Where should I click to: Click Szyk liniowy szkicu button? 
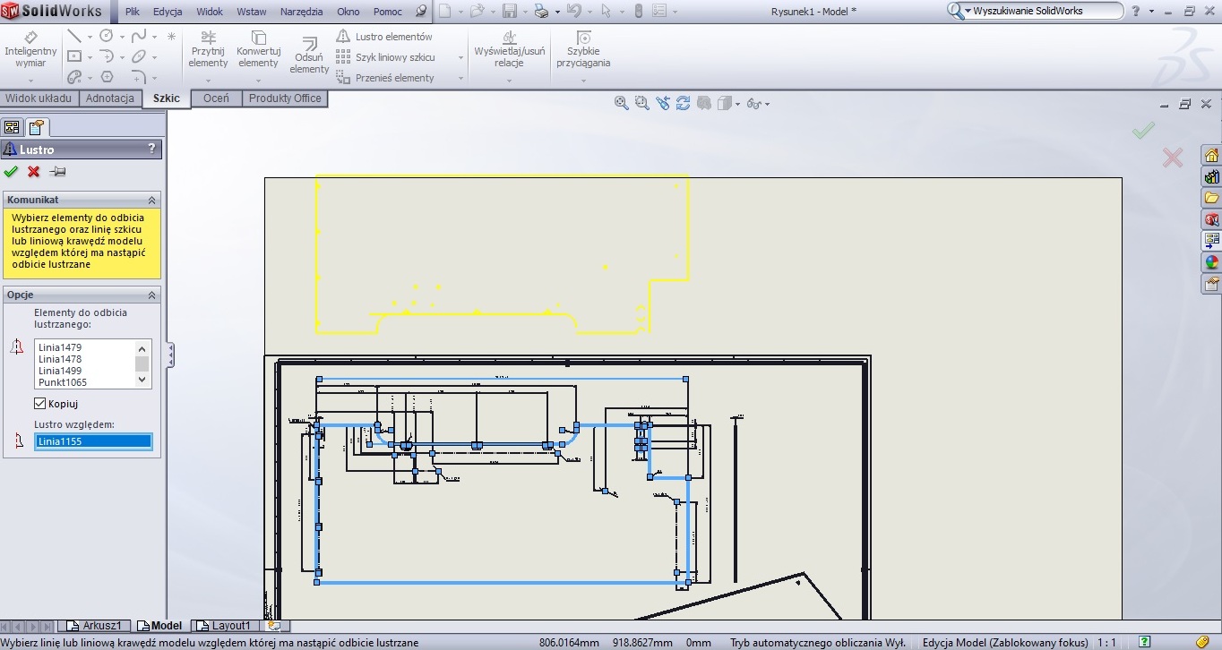click(386, 57)
